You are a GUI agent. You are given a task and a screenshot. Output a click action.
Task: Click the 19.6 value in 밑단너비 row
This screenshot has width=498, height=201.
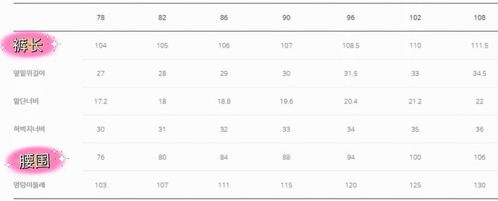[286, 101]
